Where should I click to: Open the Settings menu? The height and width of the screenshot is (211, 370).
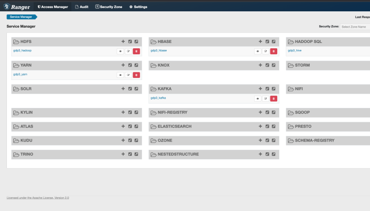click(x=138, y=7)
